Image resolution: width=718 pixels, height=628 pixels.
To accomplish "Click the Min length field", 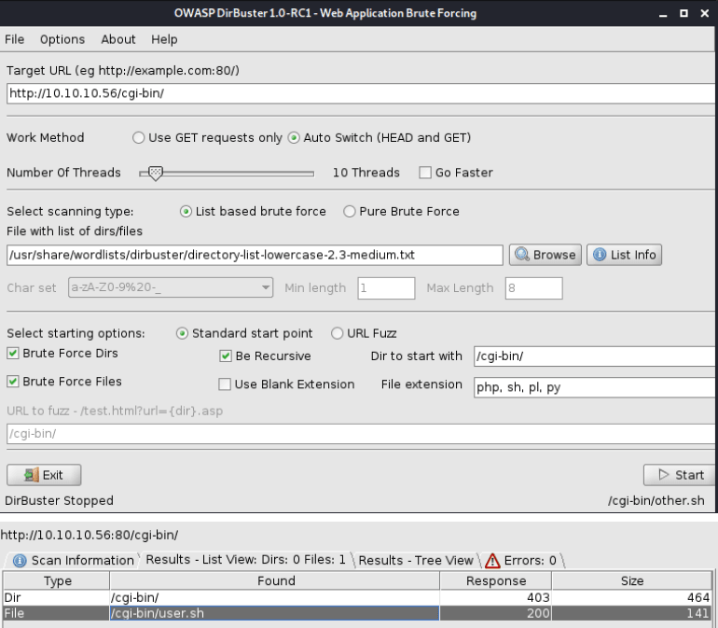I will pyautogui.click(x=386, y=288).
